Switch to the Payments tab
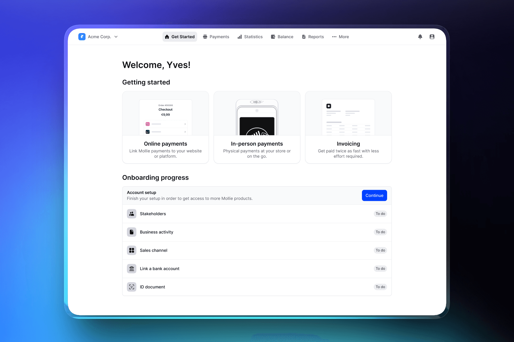The image size is (514, 342). (216, 37)
